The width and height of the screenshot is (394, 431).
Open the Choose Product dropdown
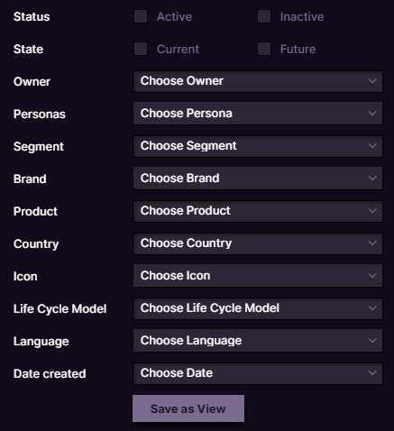pos(258,211)
